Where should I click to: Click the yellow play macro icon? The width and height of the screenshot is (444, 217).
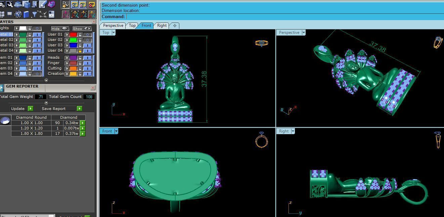(x=74, y=4)
